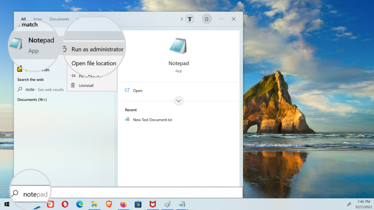Screen dimensions: 374x210
Task: Open Microsoft Edge from the taskbar
Action: coord(80,204)
